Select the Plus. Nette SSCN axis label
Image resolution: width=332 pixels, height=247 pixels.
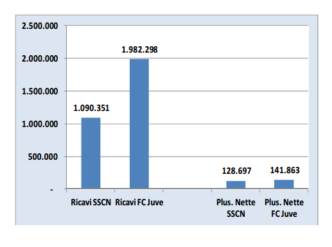click(236, 208)
